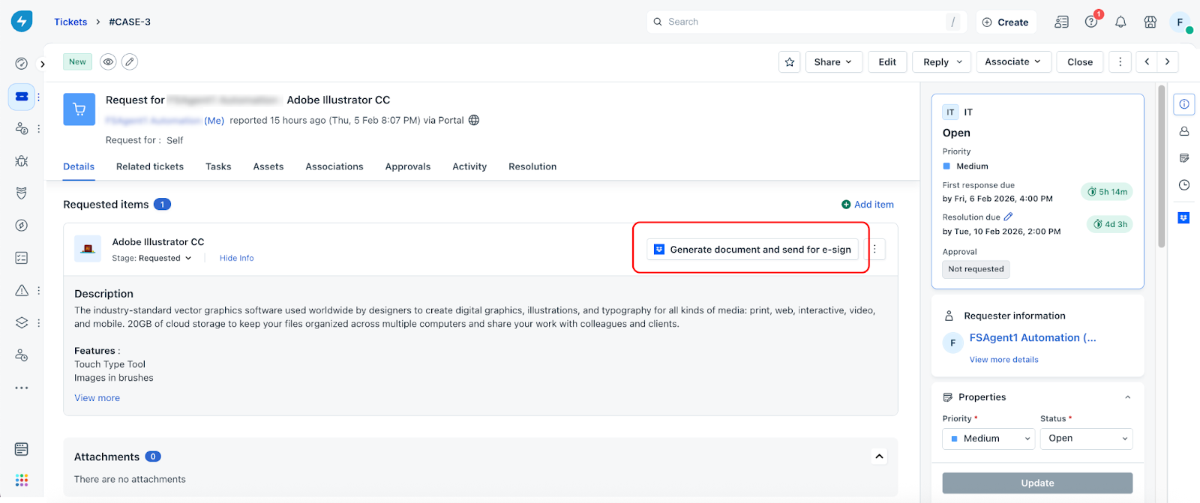Open the dashboard icon in left sidebar
Viewport: 1200px width, 503px height.
[22, 64]
